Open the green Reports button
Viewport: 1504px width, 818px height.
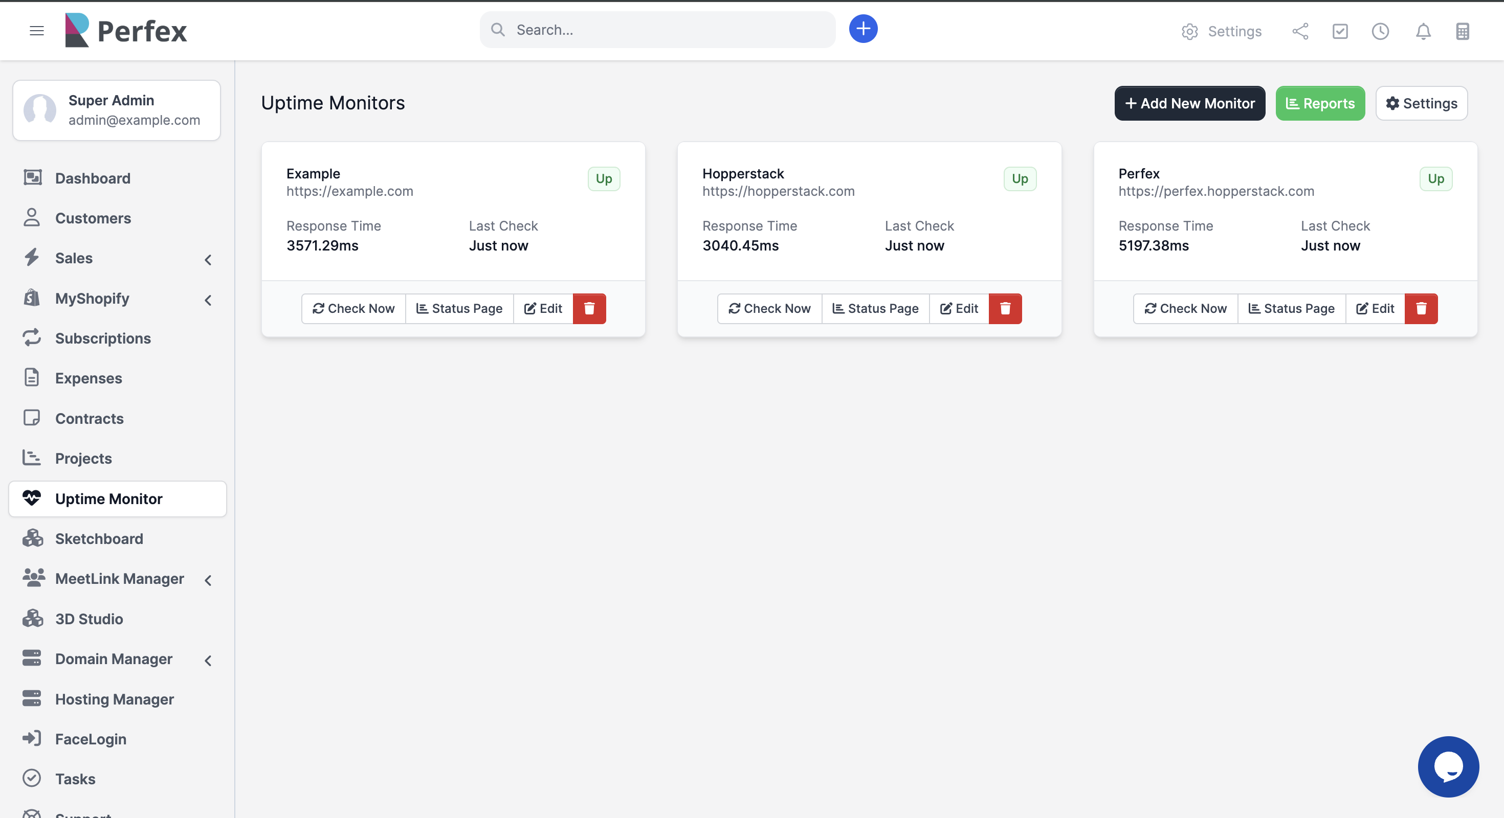point(1321,103)
